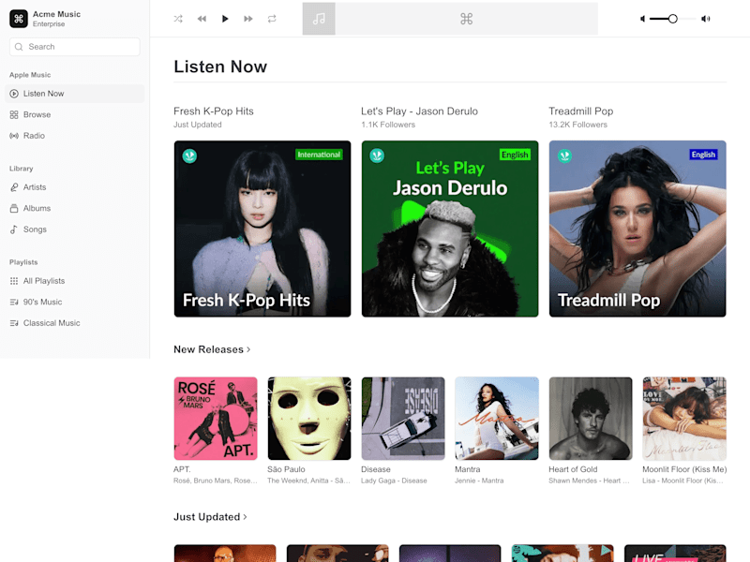Open Treadmill Pop cover art
This screenshot has height=562, width=750.
tap(637, 229)
